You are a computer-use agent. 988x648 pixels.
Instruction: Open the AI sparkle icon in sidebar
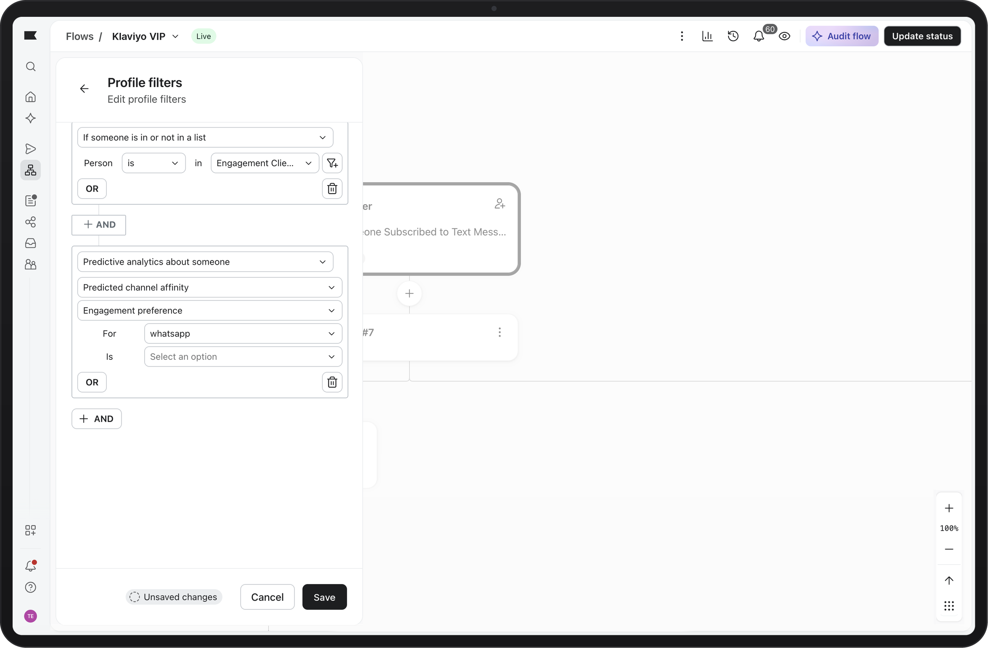coord(31,118)
